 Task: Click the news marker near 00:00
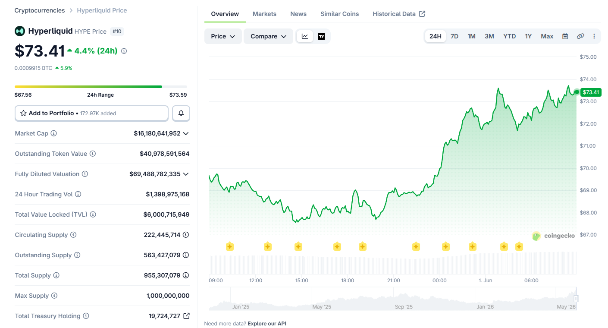click(446, 246)
